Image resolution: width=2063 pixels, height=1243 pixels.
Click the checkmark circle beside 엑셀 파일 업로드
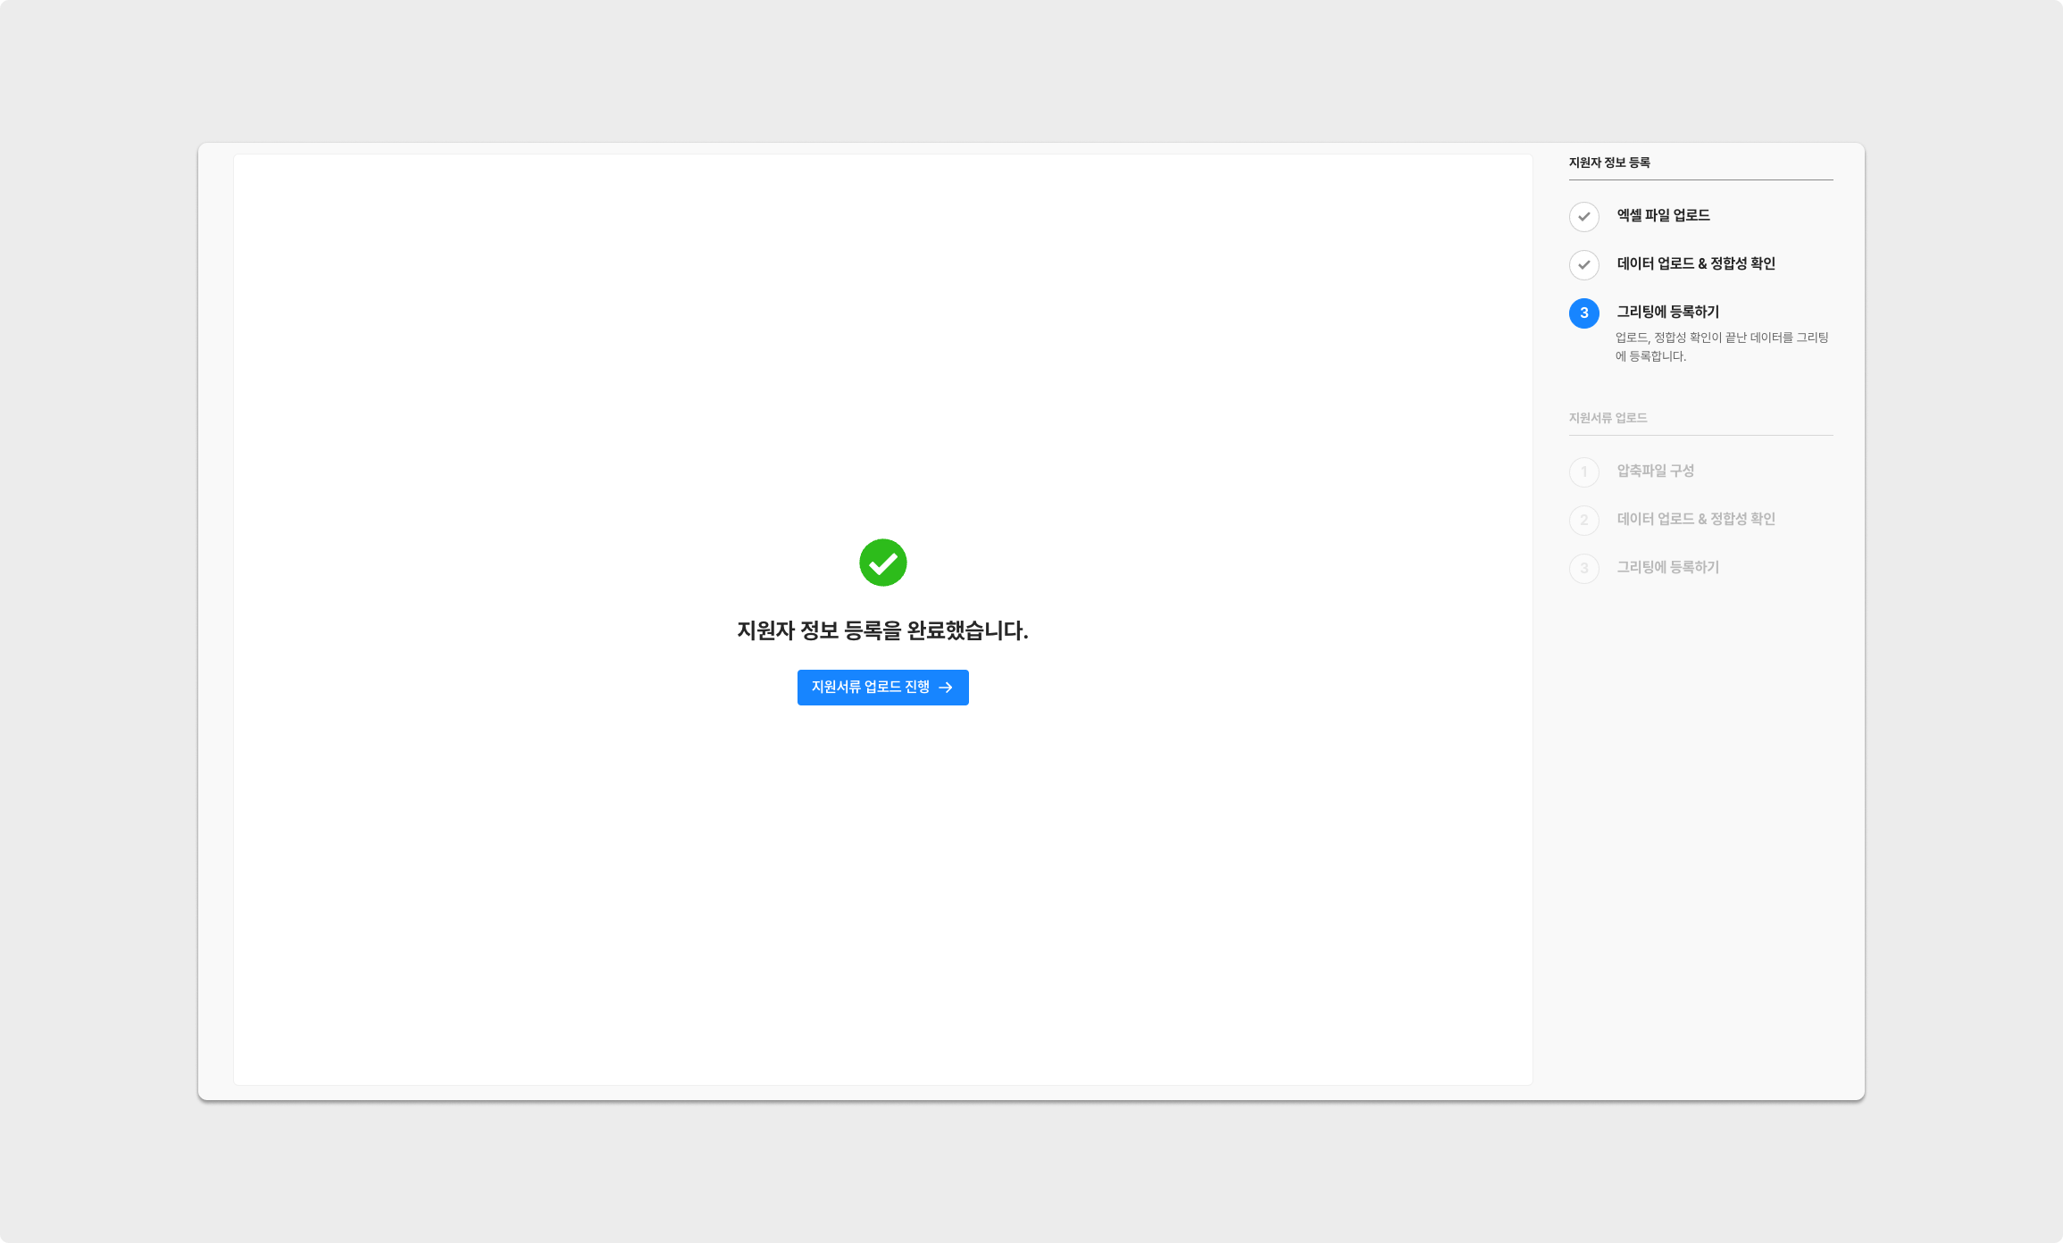pyautogui.click(x=1583, y=216)
